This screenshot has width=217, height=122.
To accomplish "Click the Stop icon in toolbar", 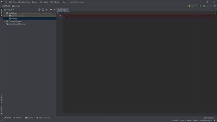I will tap(211, 6).
